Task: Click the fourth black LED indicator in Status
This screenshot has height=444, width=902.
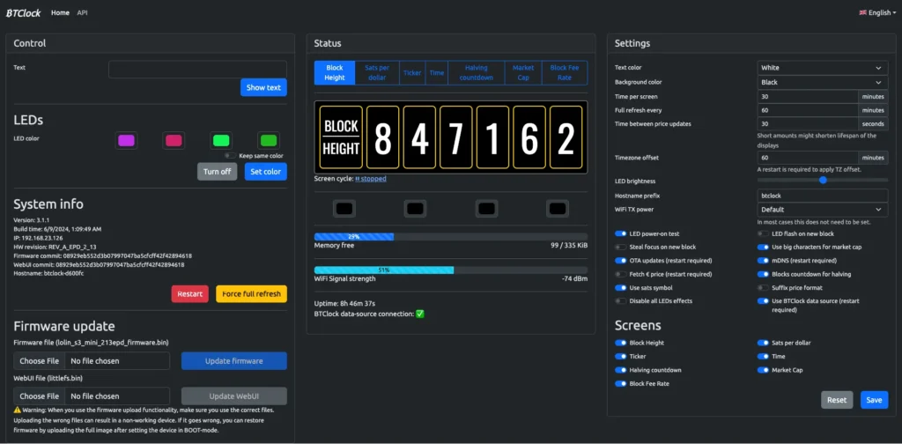Action: pyautogui.click(x=557, y=208)
